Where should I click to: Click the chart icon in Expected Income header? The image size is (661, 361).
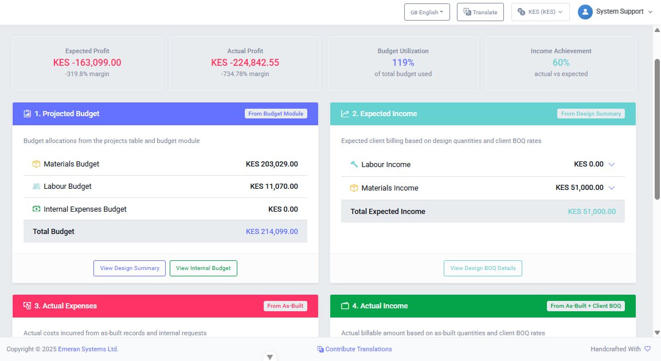point(344,113)
